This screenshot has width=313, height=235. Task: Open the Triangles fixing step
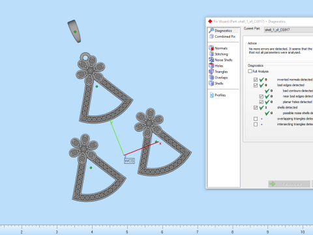pyautogui.click(x=218, y=72)
